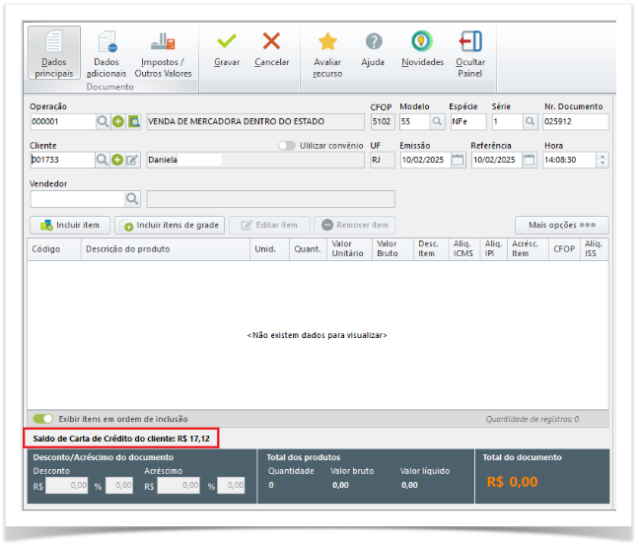Edit the Cliente record pencil icon
The image size is (640, 545).
coord(132,160)
